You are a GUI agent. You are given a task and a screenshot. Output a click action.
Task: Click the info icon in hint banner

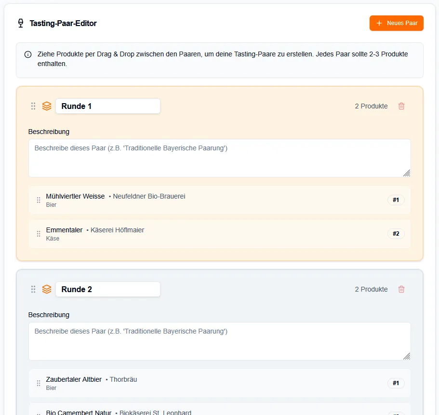click(28, 54)
